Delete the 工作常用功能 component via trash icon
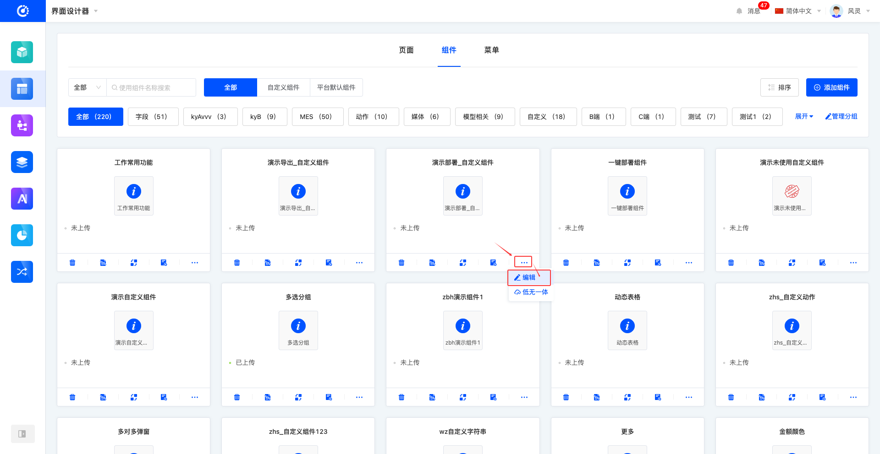880x454 pixels. [72, 263]
